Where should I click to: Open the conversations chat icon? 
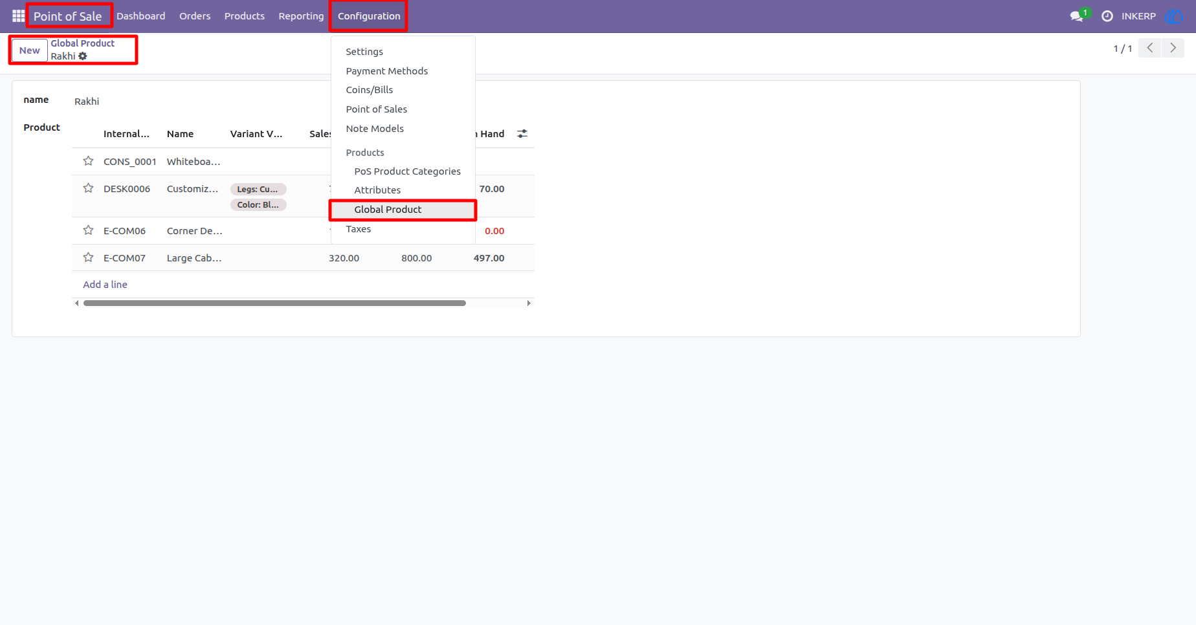[x=1078, y=16]
